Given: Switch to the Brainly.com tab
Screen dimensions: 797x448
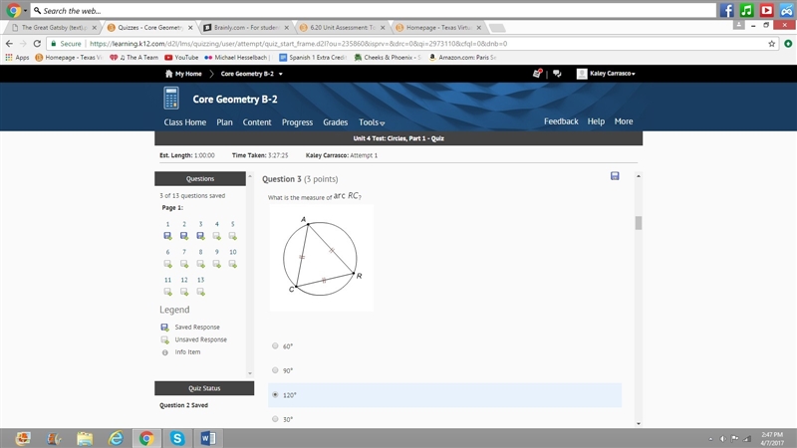Looking at the screenshot, I should 246,28.
